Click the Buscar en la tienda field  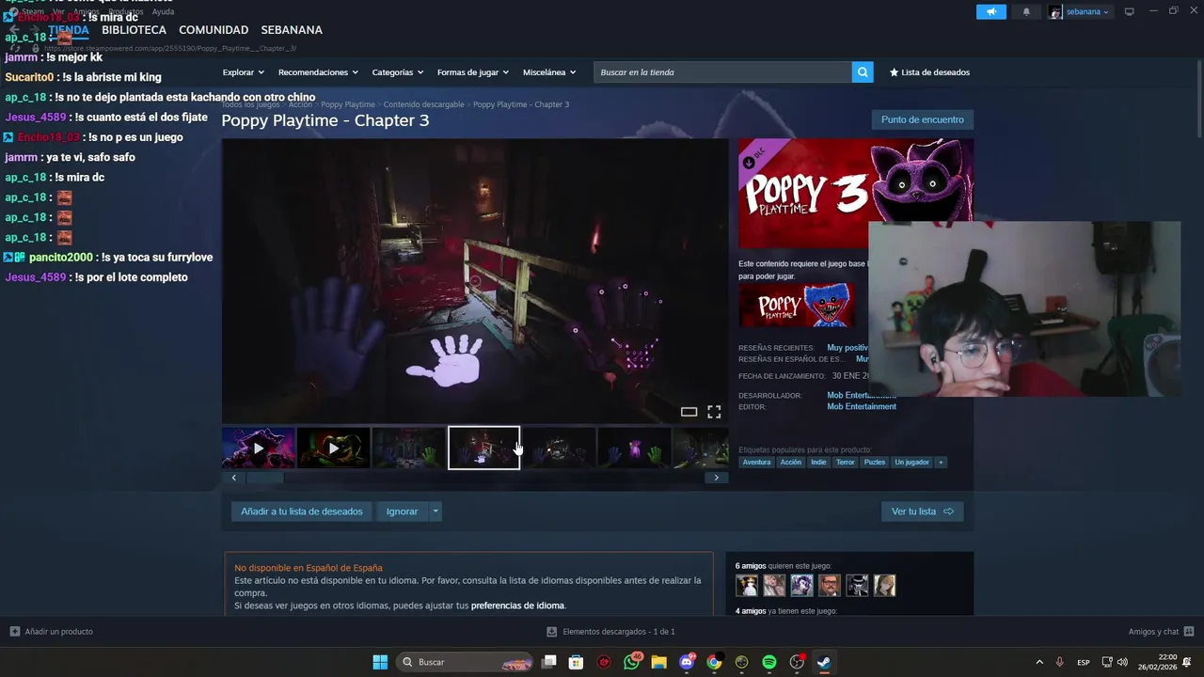click(722, 72)
